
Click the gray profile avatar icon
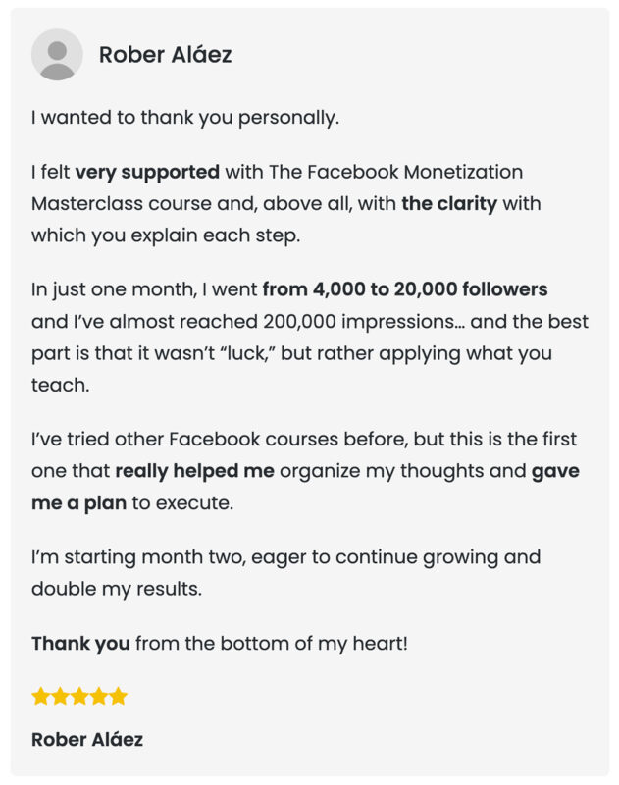tap(57, 55)
